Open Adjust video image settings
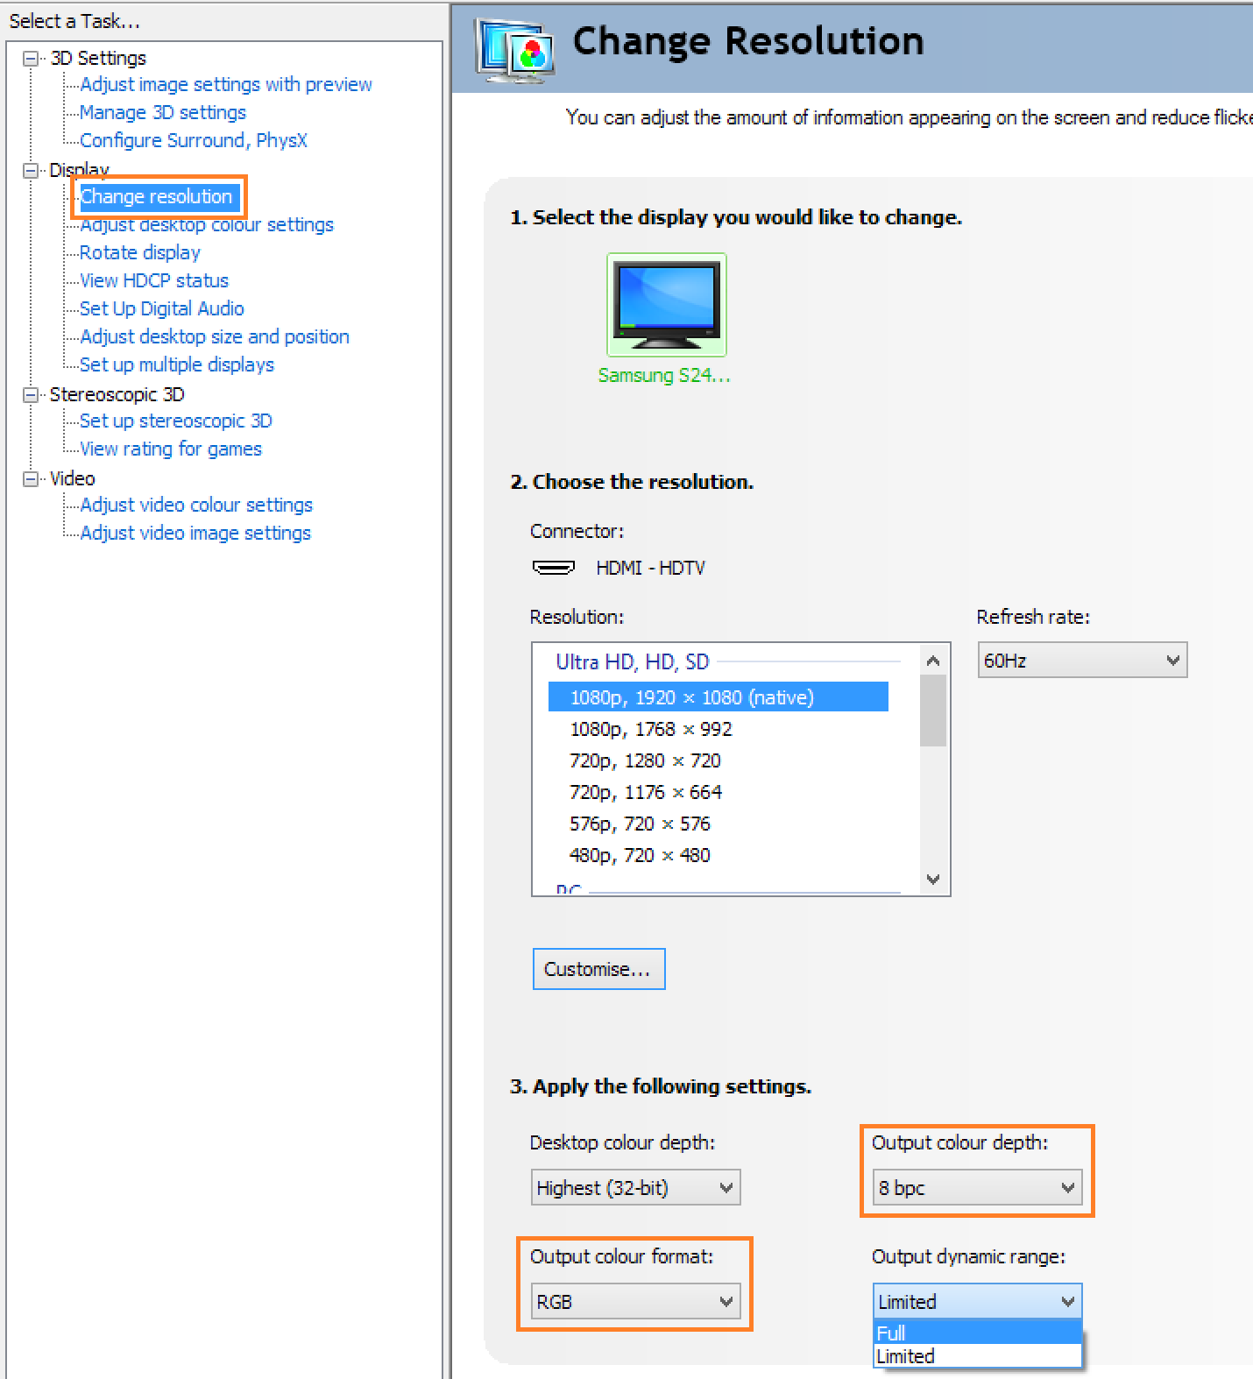This screenshot has height=1379, width=1253. pos(195,533)
